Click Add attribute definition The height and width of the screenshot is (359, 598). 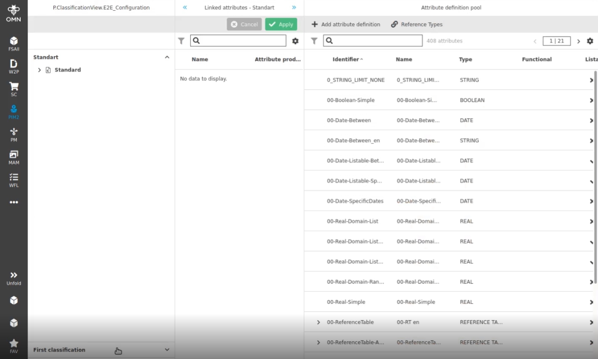pyautogui.click(x=346, y=24)
